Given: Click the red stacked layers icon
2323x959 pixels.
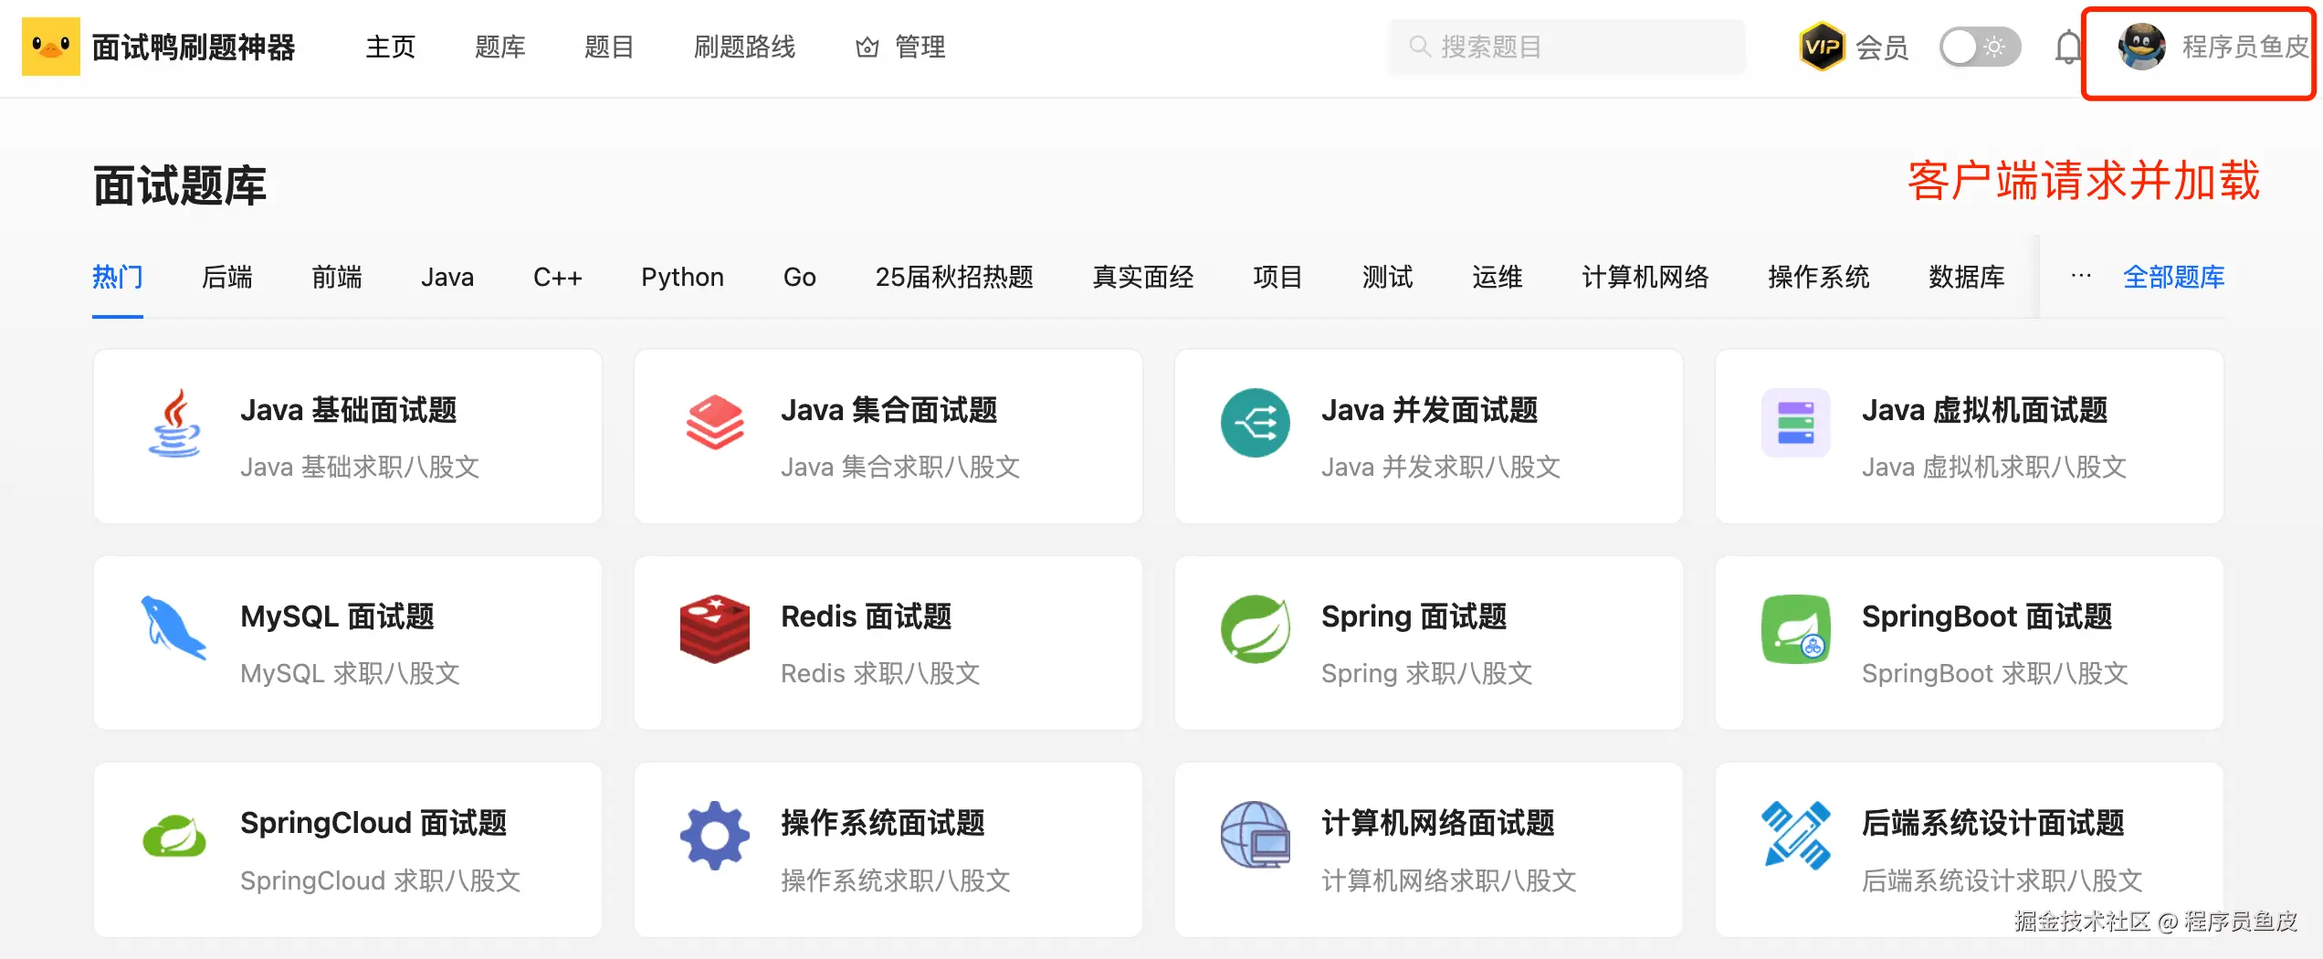Looking at the screenshot, I should pos(715,422).
